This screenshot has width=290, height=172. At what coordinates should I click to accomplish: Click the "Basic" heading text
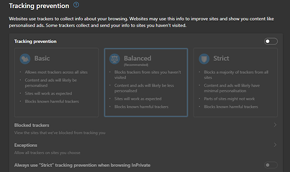point(42,58)
